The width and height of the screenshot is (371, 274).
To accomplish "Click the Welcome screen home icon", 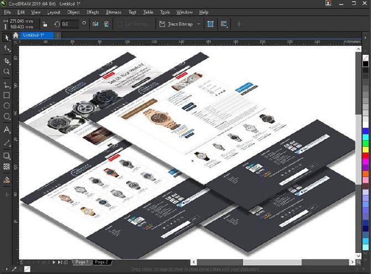I will tap(16, 35).
